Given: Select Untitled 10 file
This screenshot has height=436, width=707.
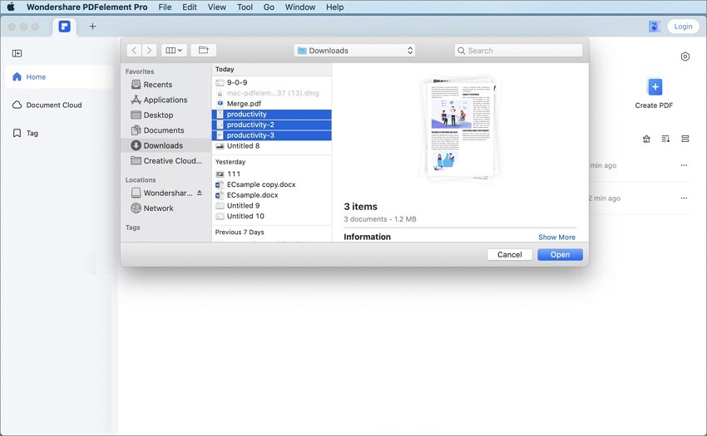Looking at the screenshot, I should [x=272, y=216].
